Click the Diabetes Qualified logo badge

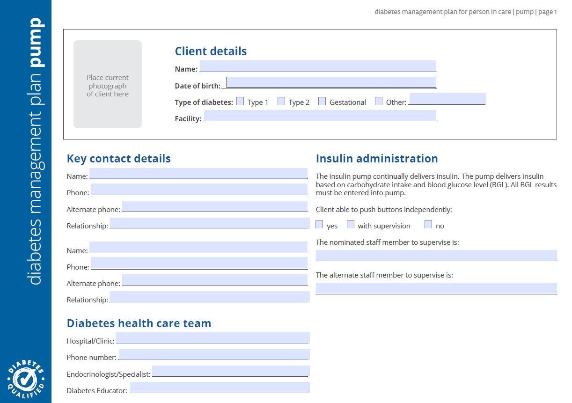[26, 378]
